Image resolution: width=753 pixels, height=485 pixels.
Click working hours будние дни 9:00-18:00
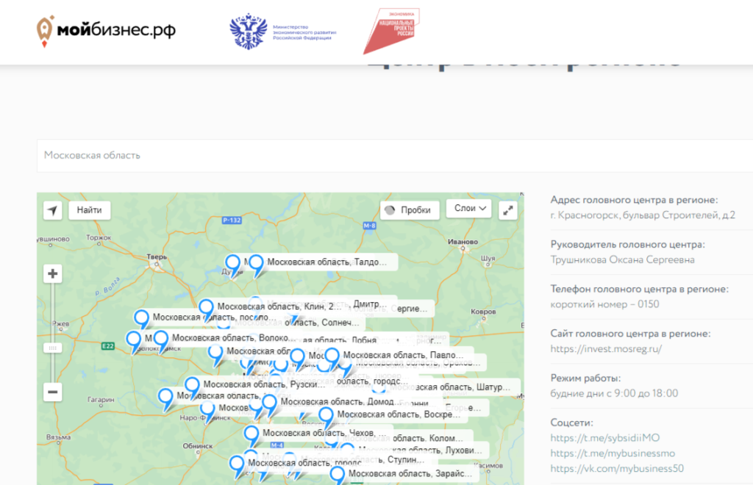point(614,393)
